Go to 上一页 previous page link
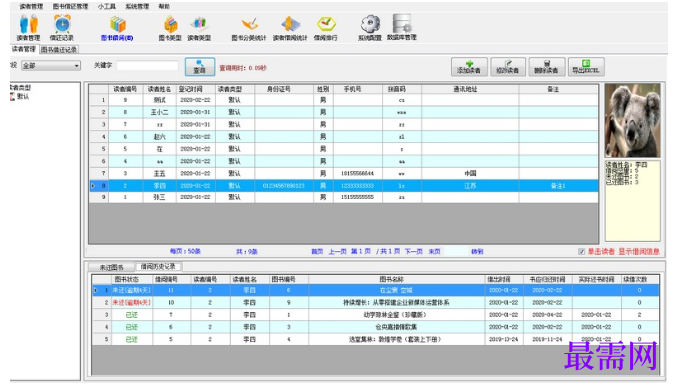This screenshot has width=676, height=387. (338, 251)
